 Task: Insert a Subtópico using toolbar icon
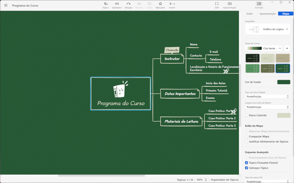tap(116, 5)
